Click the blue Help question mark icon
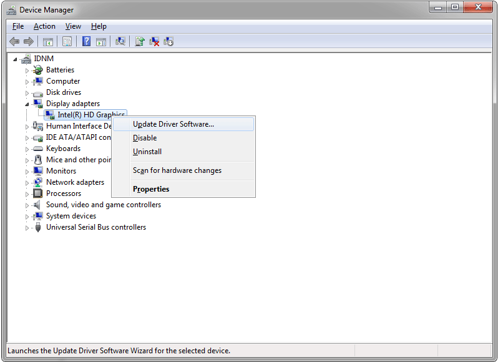 point(86,41)
